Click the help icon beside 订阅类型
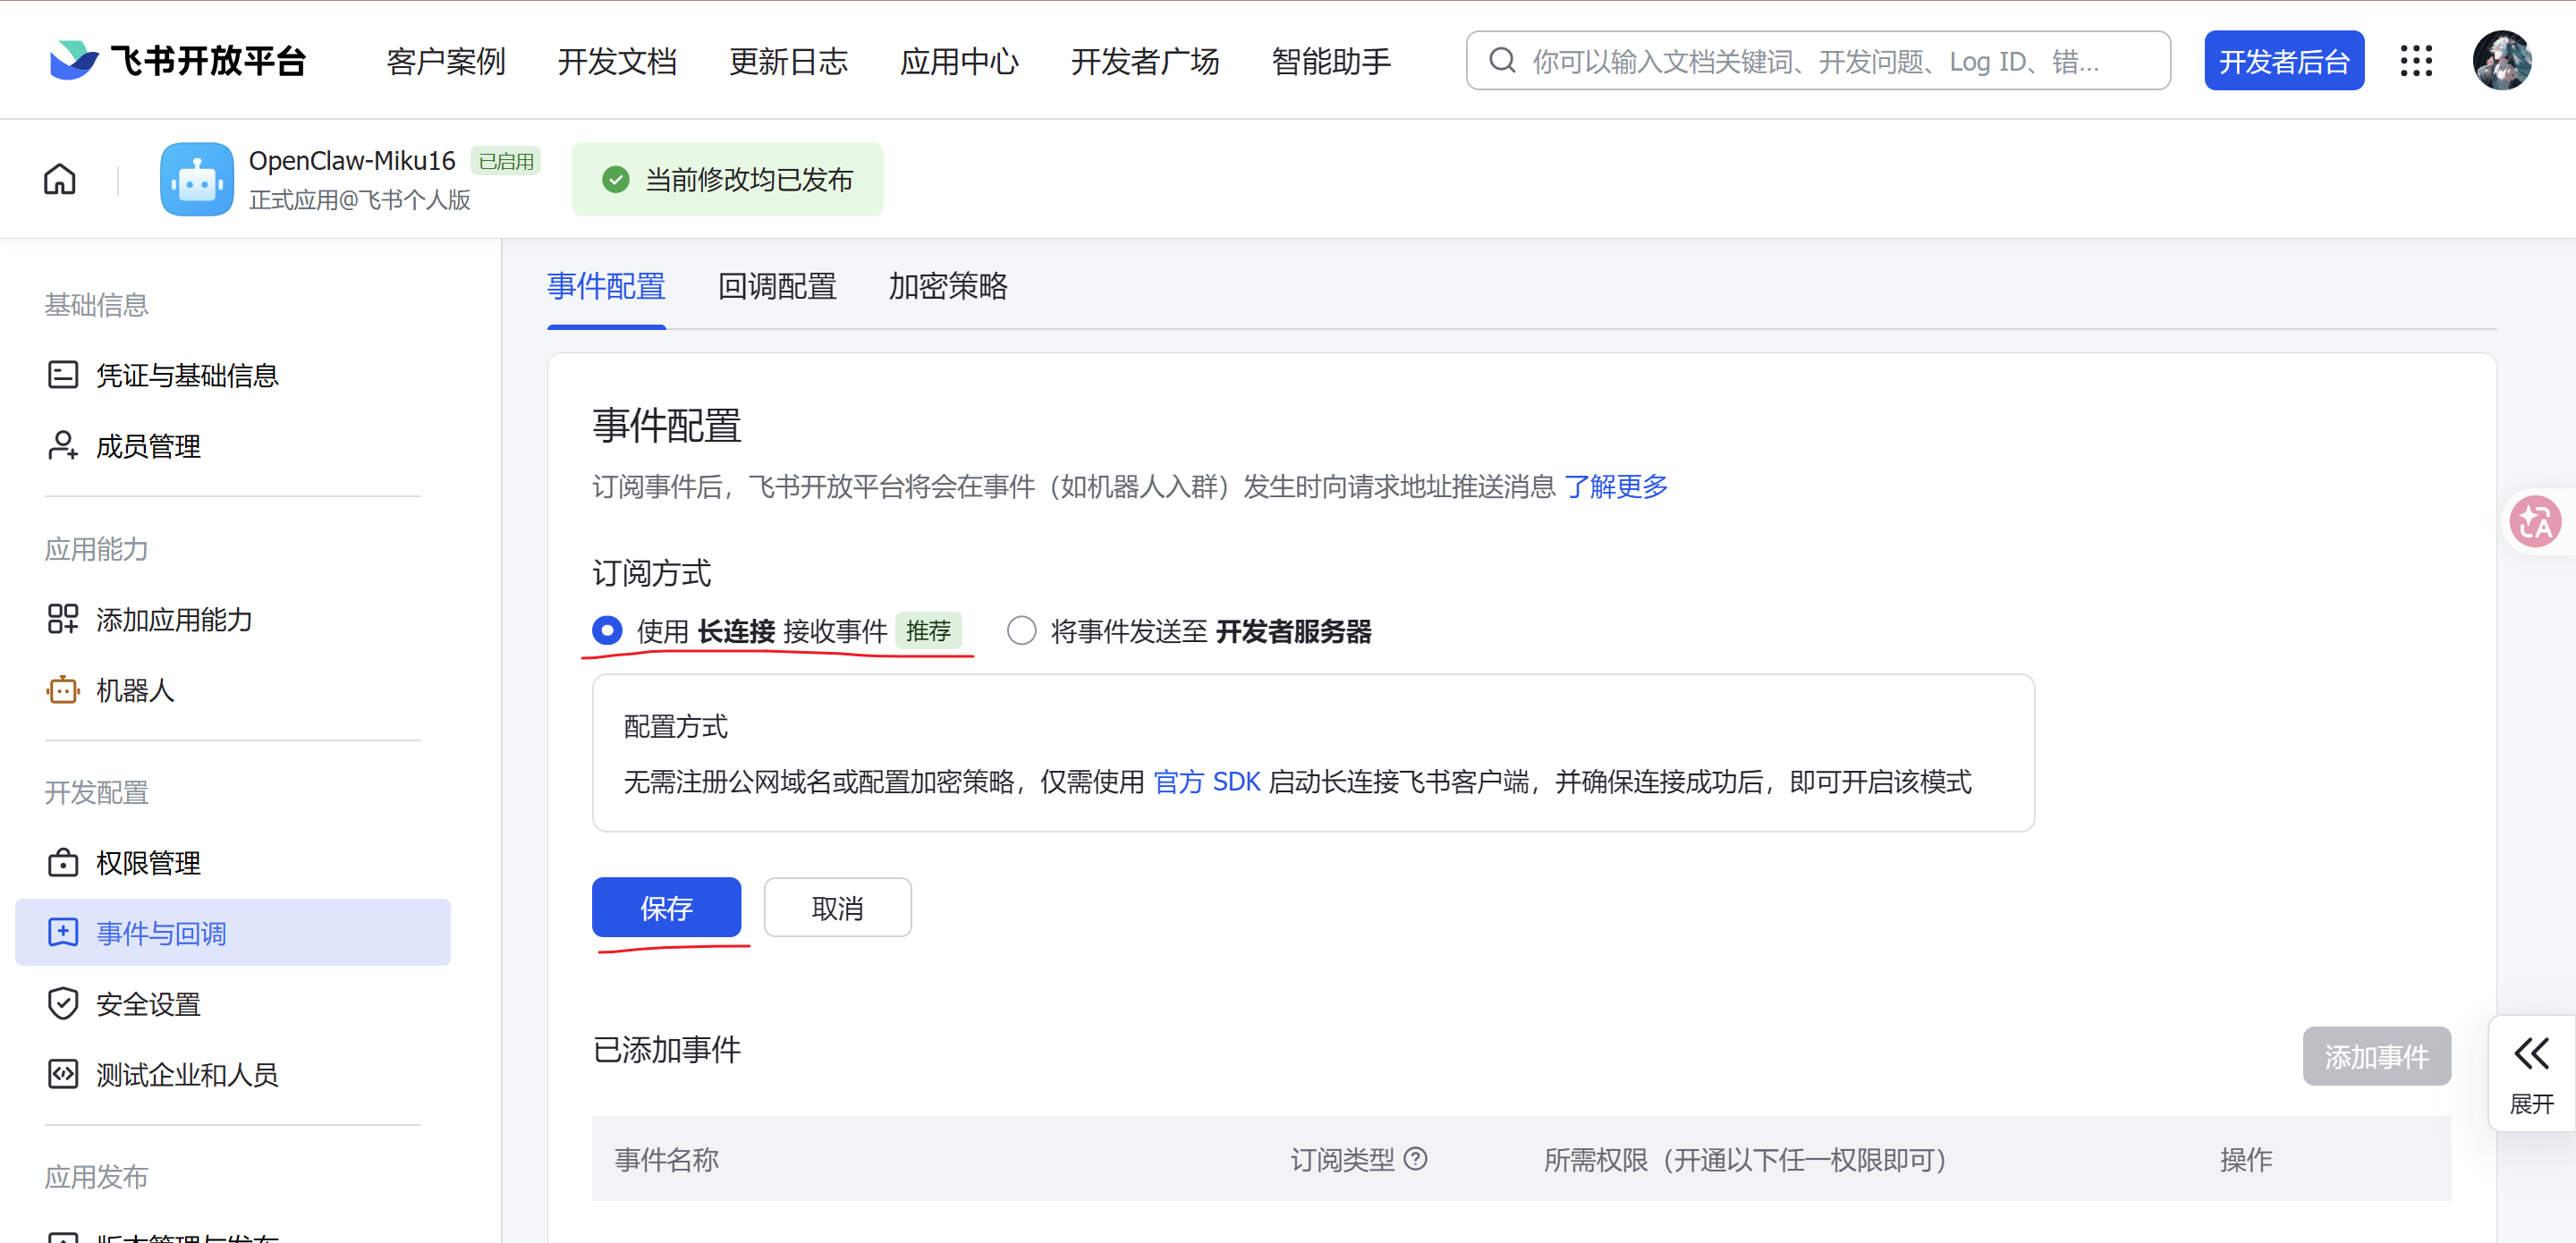2576x1243 pixels. [x=1415, y=1159]
